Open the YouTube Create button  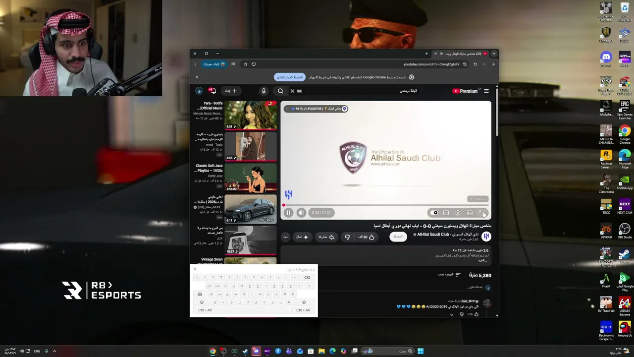pos(231,91)
